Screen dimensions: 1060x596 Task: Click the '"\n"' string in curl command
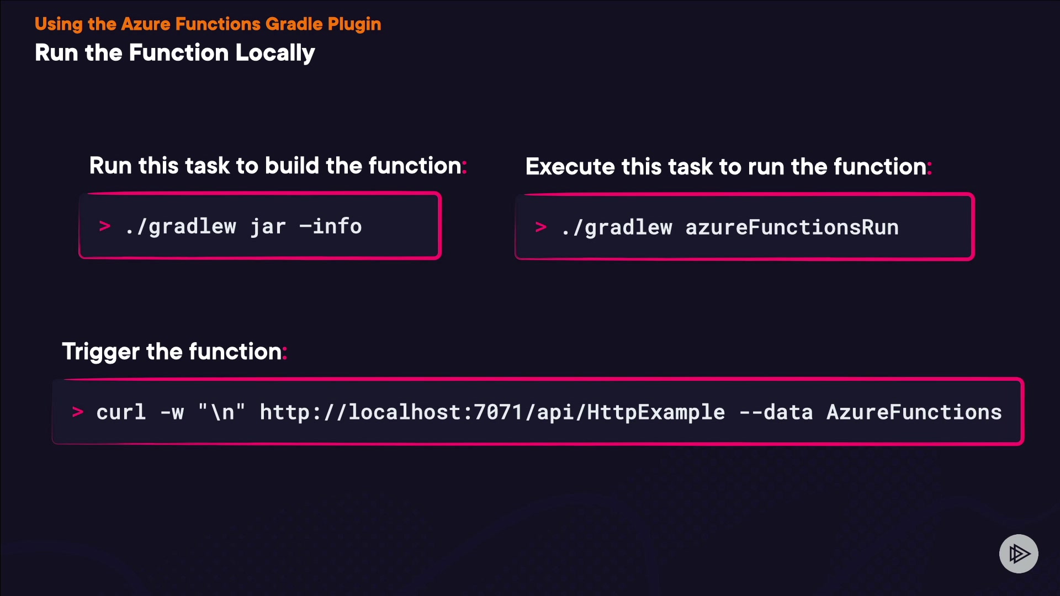pyautogui.click(x=221, y=412)
